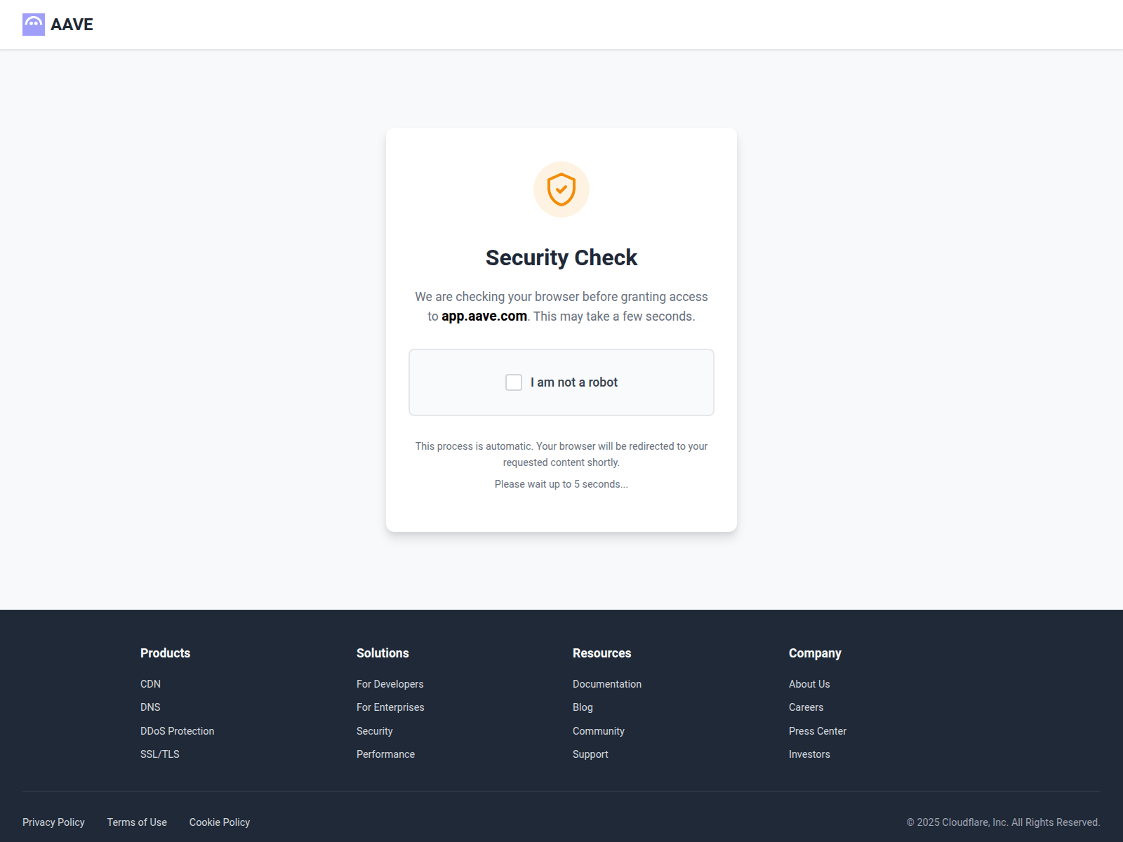The height and width of the screenshot is (842, 1123).
Task: Click the Resources footer heading
Action: pos(602,653)
